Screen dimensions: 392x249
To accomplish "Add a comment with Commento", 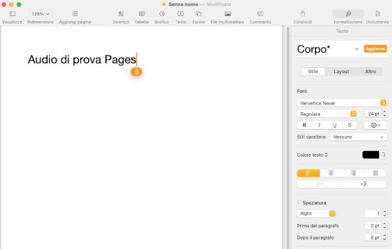I will pos(260,13).
